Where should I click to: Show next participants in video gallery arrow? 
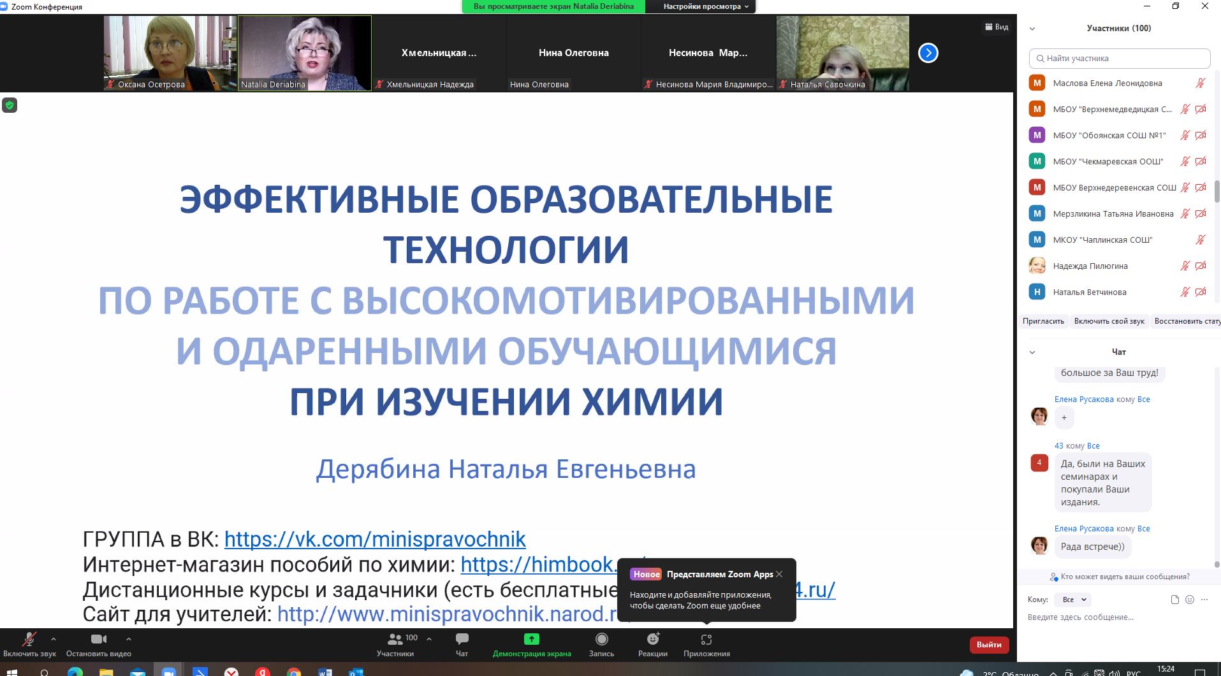(928, 53)
